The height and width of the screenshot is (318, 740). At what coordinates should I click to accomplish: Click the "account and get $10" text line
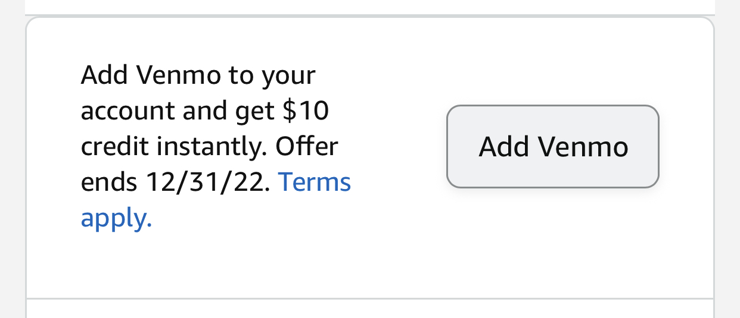[204, 111]
